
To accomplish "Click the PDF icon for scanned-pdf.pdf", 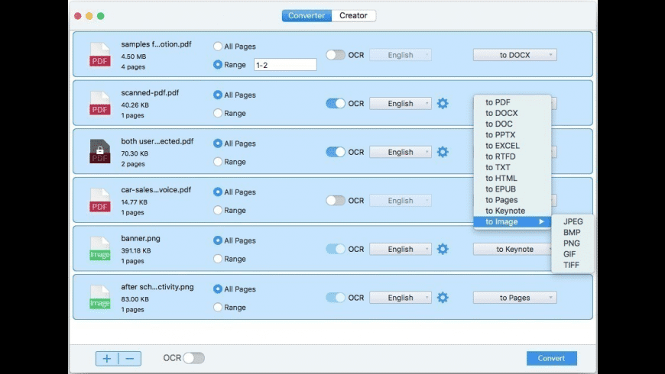I will 100,103.
